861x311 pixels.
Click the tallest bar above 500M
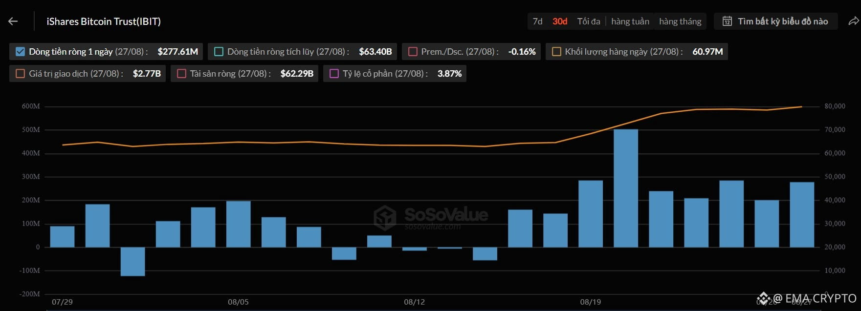pos(626,188)
